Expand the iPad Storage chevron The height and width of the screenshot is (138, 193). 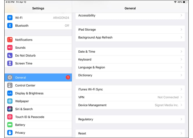181,30
